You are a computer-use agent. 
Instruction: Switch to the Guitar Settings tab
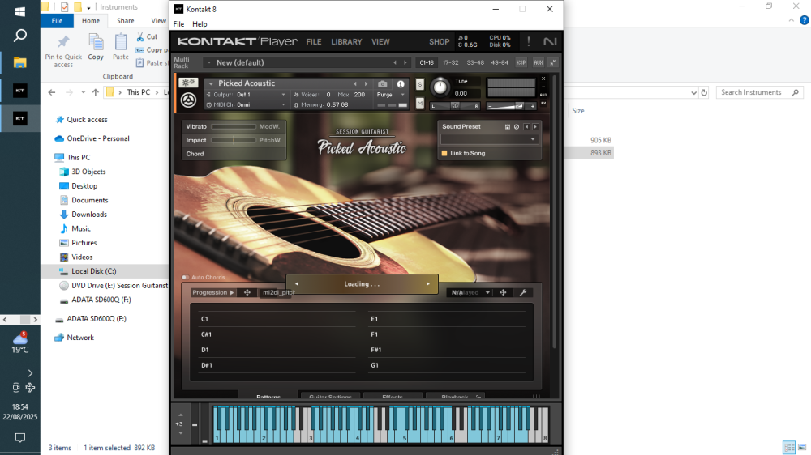click(x=330, y=396)
